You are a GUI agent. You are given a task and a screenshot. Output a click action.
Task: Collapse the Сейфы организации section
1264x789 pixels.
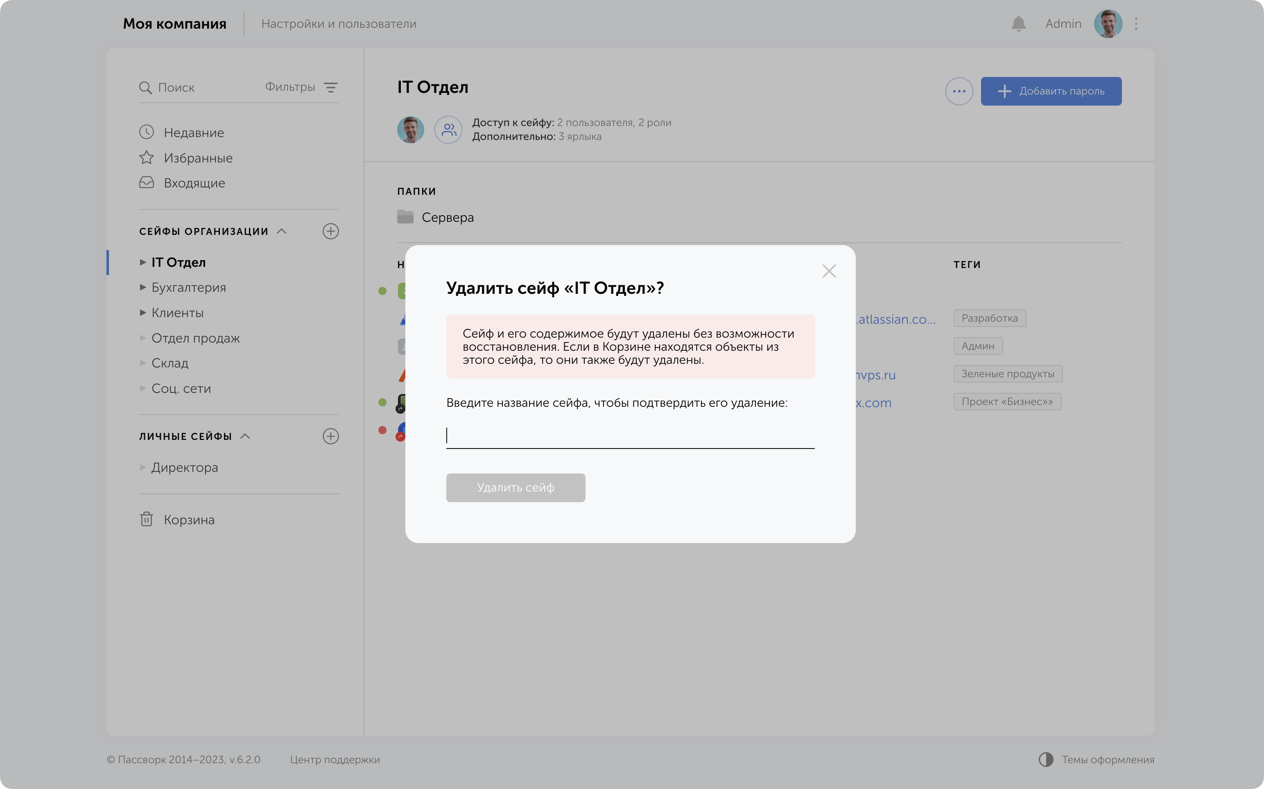(281, 231)
